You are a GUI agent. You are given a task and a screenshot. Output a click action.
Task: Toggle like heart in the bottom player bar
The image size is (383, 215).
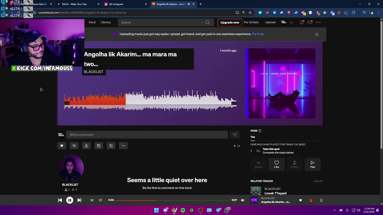pyautogui.click(x=300, y=200)
